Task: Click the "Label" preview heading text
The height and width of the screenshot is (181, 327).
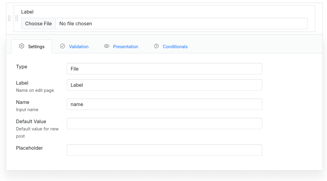Action: coord(27,12)
